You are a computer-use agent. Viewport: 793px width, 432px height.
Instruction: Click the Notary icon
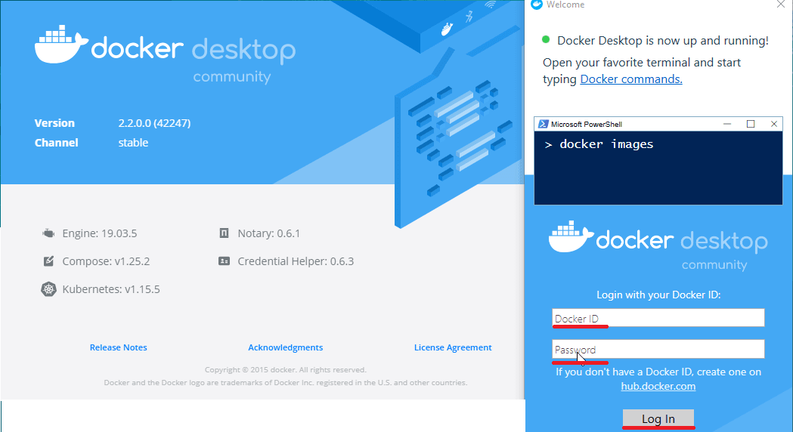pyautogui.click(x=224, y=233)
